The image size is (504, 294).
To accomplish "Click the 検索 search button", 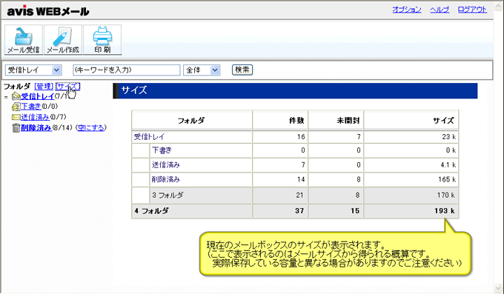I will pos(242,70).
